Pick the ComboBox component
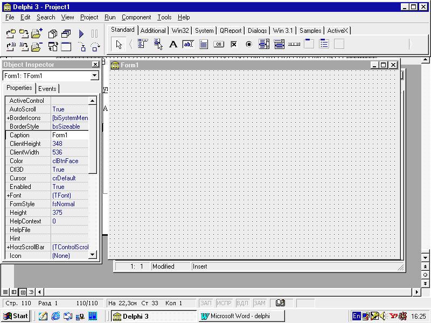Viewport: 431px width, 323px height. [x=279, y=44]
